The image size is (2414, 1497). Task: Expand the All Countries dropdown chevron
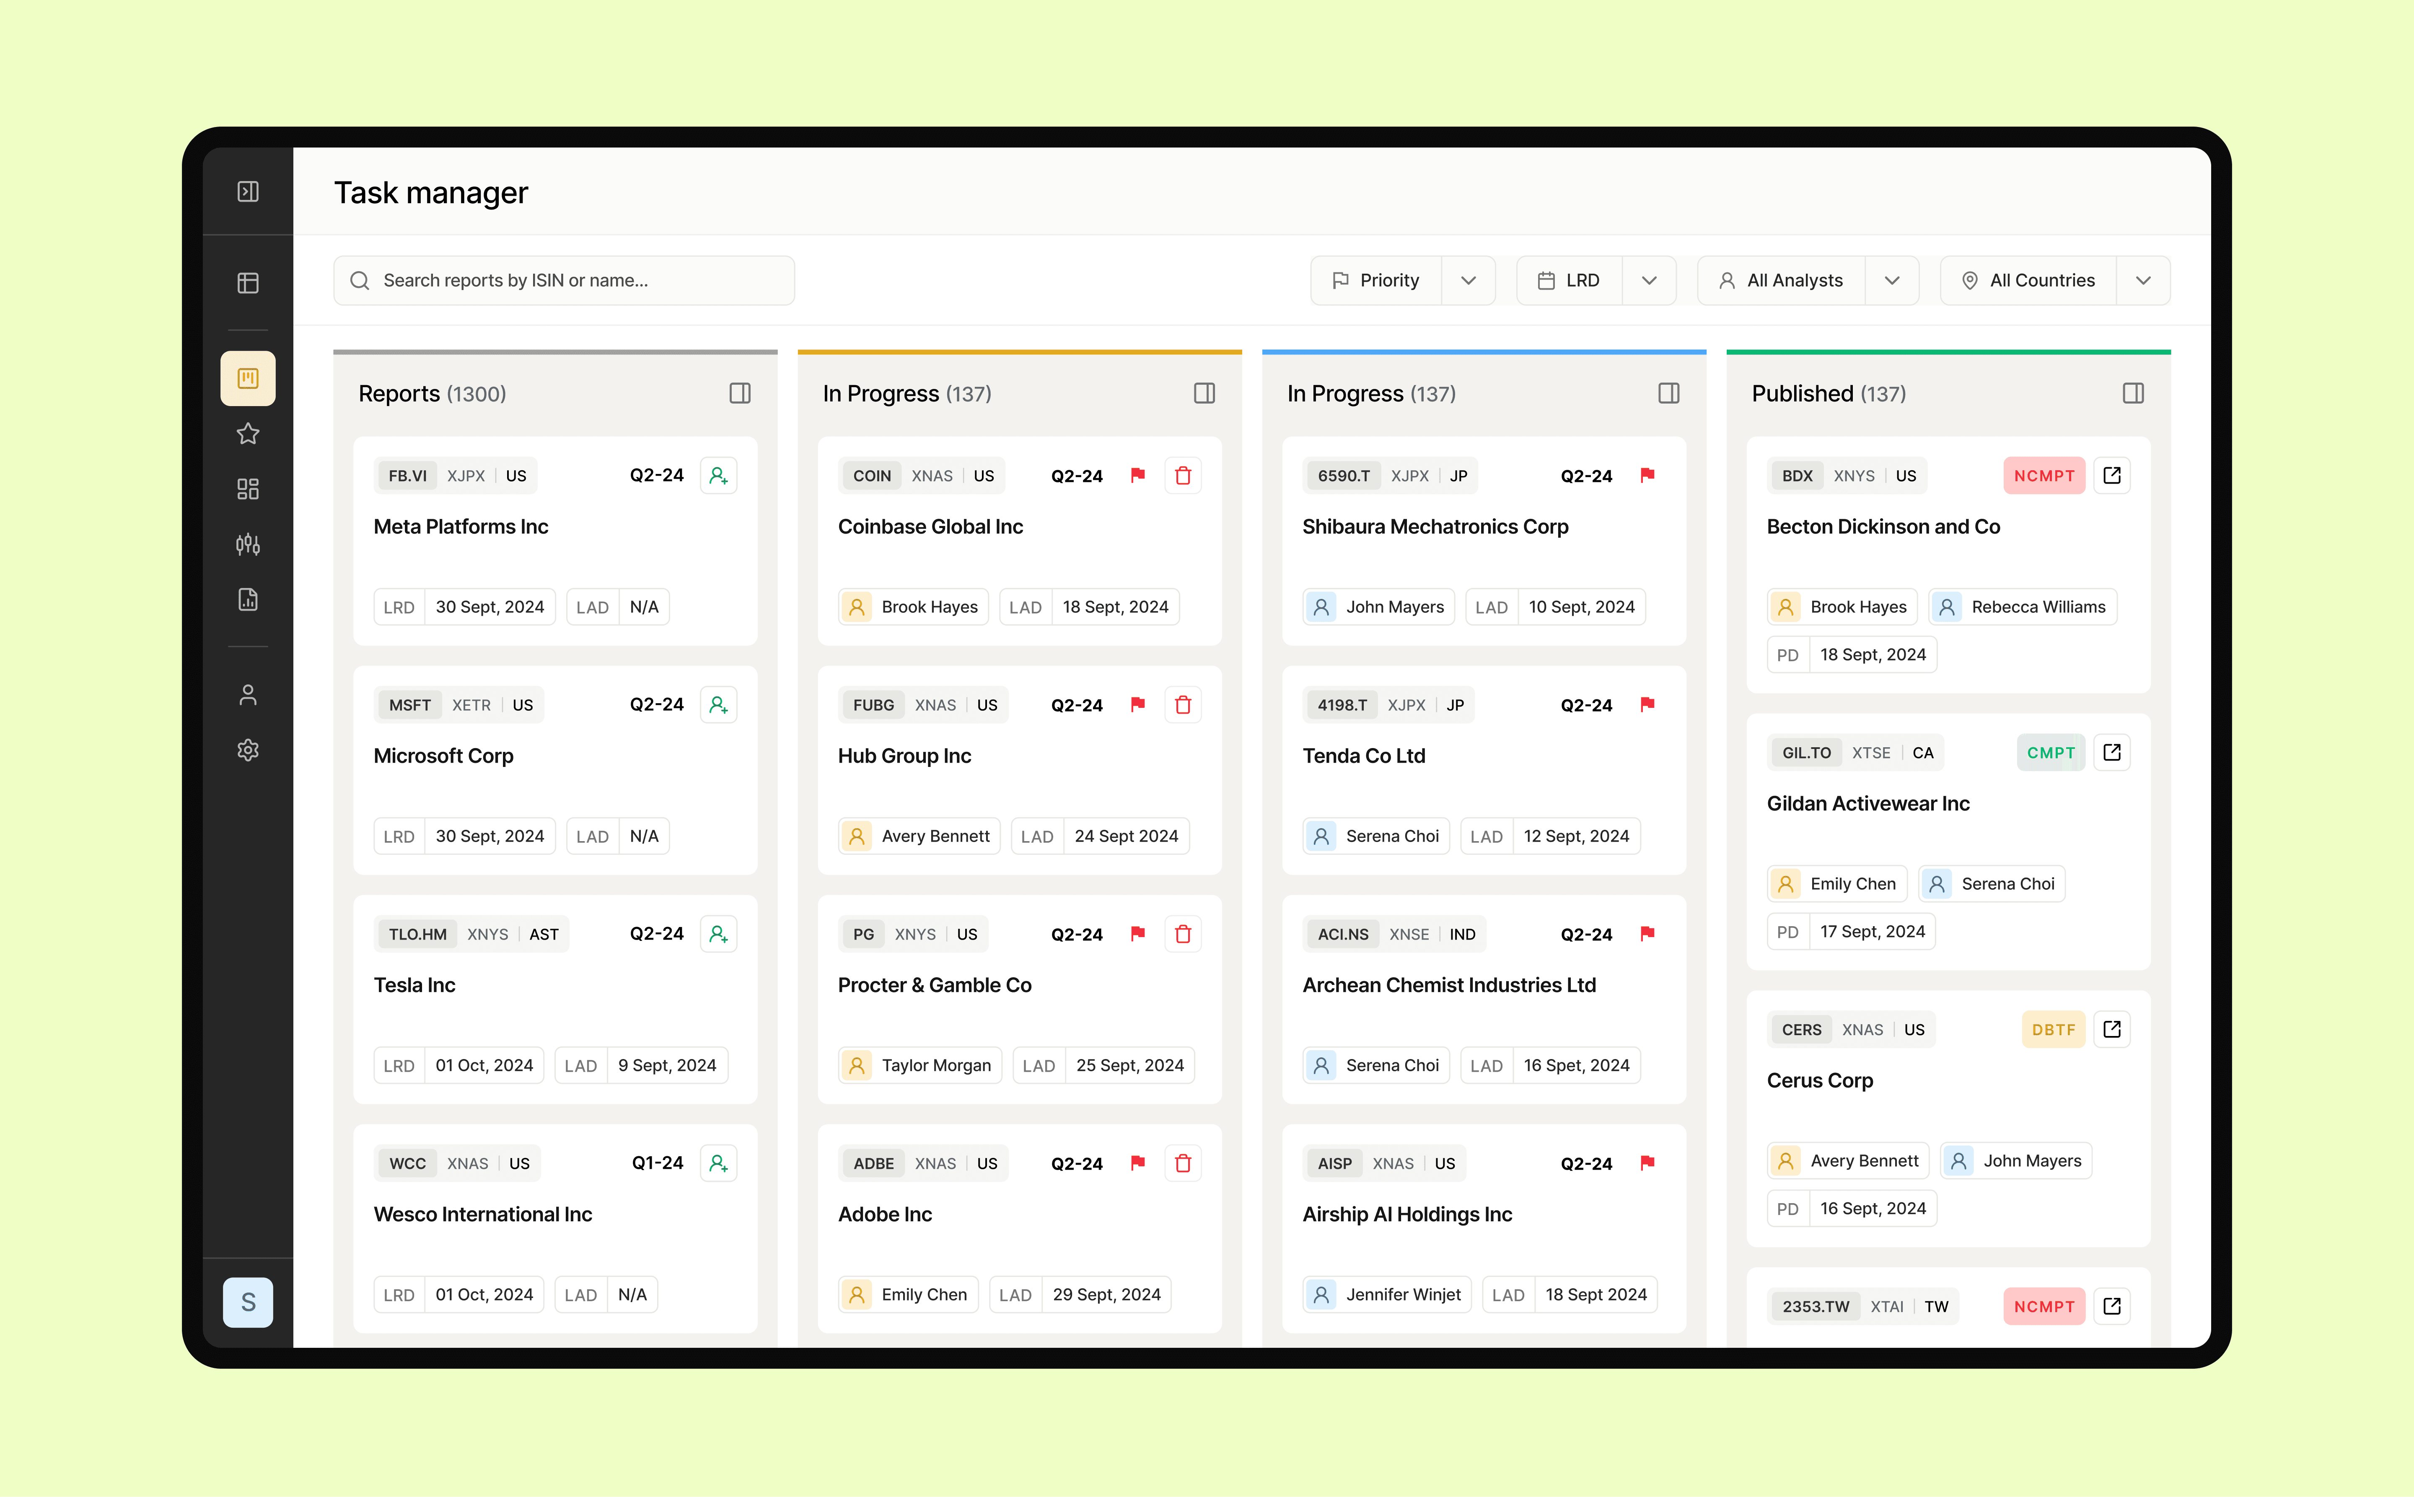2144,281
